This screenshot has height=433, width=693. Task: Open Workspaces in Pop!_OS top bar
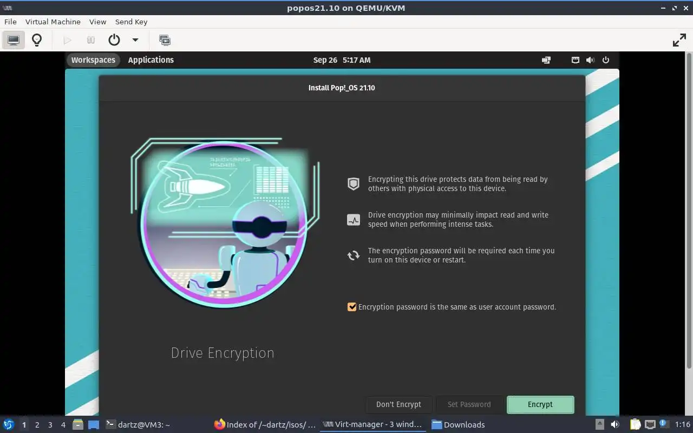(x=93, y=60)
